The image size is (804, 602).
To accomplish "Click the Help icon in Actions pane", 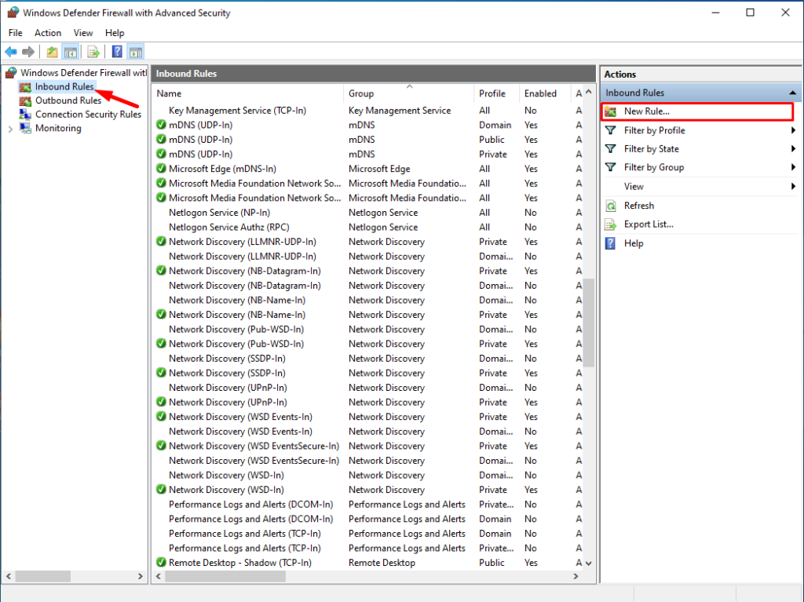I will 610,243.
